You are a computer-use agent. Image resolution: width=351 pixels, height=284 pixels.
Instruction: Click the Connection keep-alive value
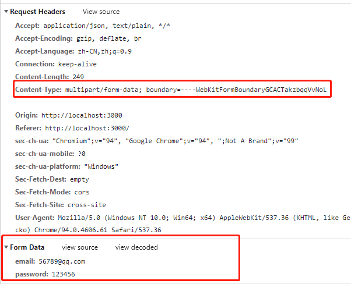coord(77,64)
